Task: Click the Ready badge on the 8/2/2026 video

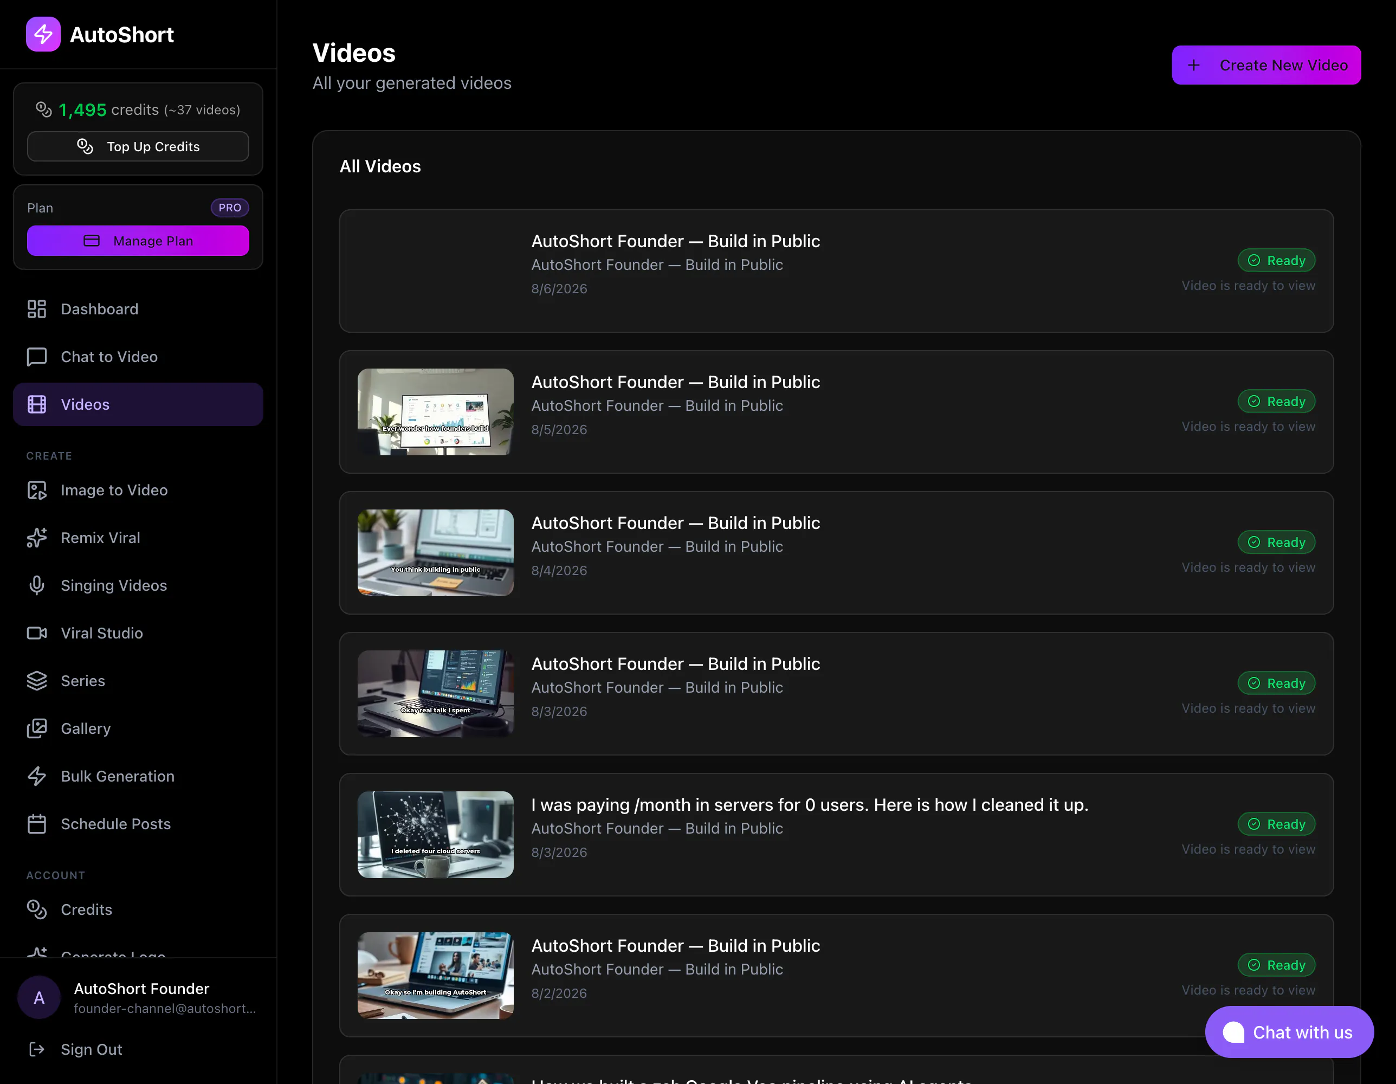Action: pos(1276,965)
